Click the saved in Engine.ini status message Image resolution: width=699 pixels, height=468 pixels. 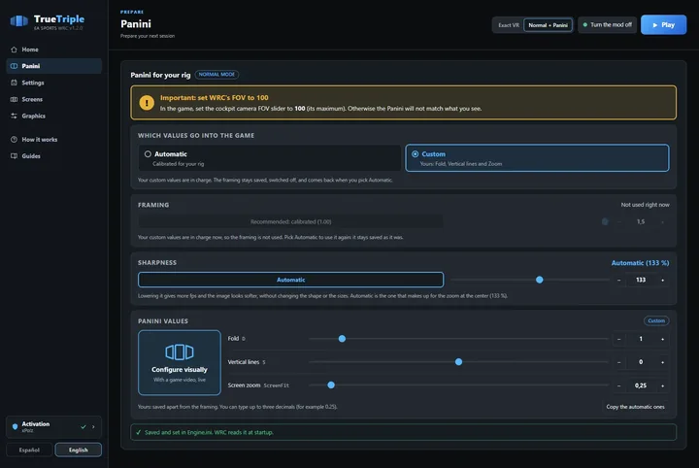[403, 432]
